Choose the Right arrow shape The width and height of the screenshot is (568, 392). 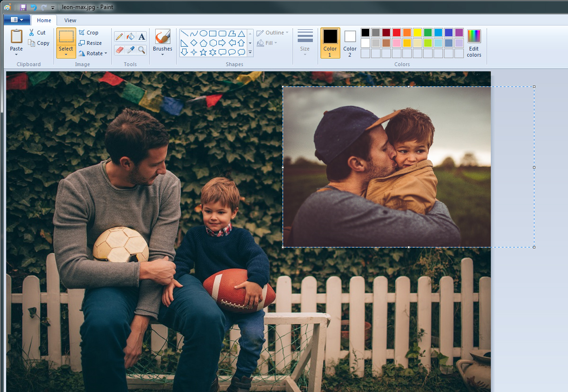[x=222, y=43]
